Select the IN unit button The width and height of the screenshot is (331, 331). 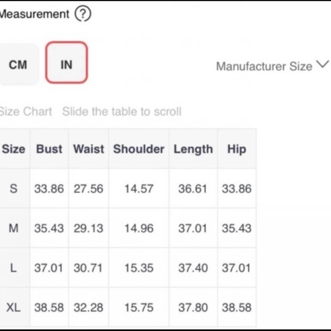[x=67, y=63]
